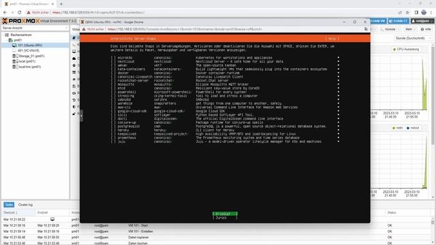Click the translate icon in noVNC address bar

coord(366,29)
